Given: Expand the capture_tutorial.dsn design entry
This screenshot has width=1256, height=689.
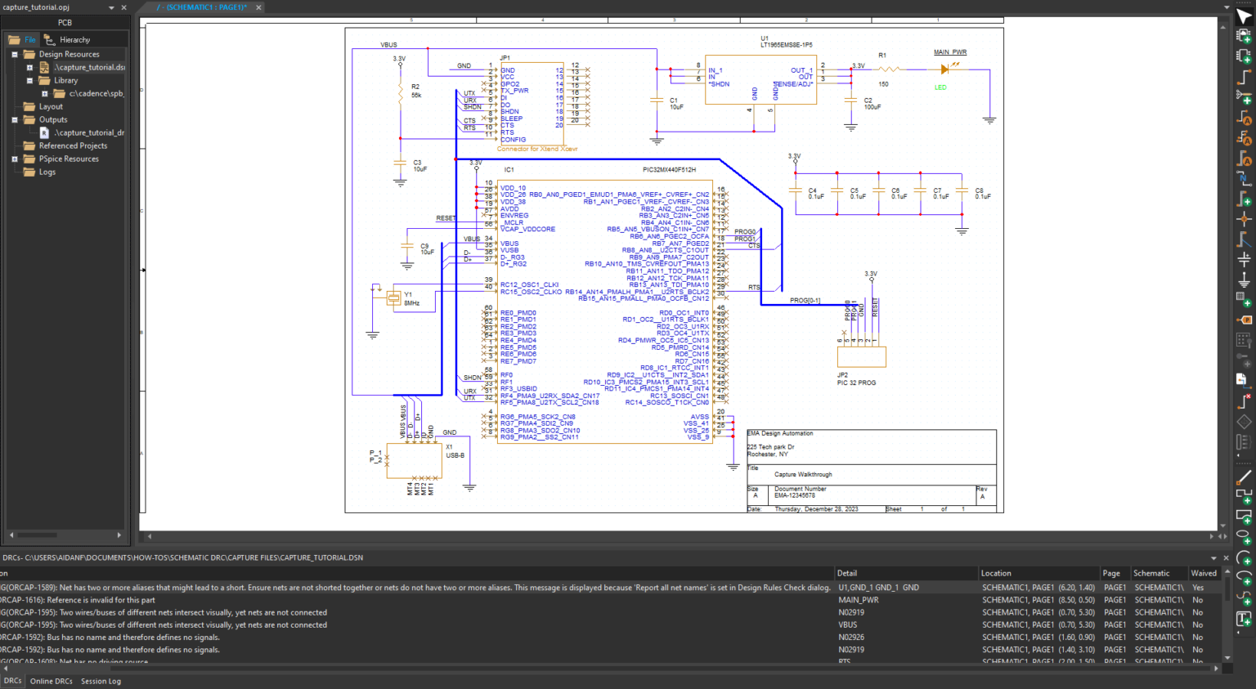Looking at the screenshot, I should point(29,67).
